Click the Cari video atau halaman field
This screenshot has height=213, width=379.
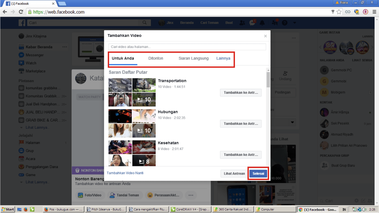coord(187,47)
